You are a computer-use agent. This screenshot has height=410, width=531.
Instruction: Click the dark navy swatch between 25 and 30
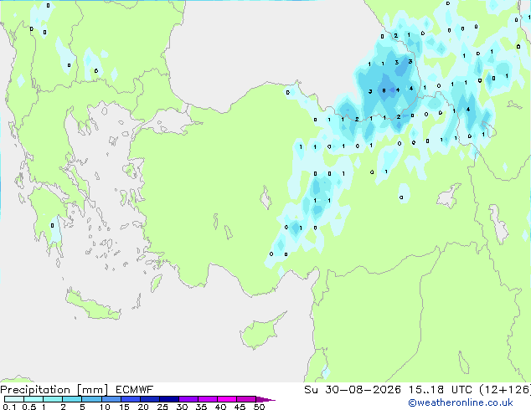tap(168, 399)
